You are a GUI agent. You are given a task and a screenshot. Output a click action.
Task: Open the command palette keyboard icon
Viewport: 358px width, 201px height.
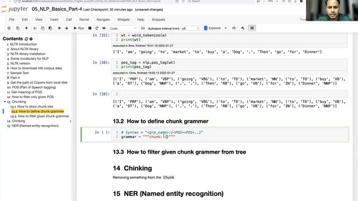(143, 28)
